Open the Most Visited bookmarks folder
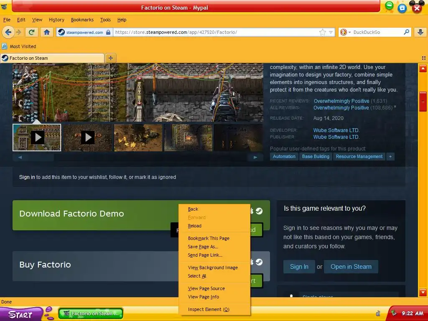The width and height of the screenshot is (428, 321). [x=19, y=46]
